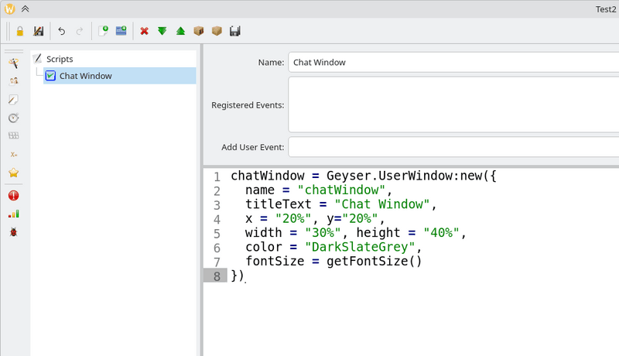Click line number 8 in the gutter

[217, 276]
